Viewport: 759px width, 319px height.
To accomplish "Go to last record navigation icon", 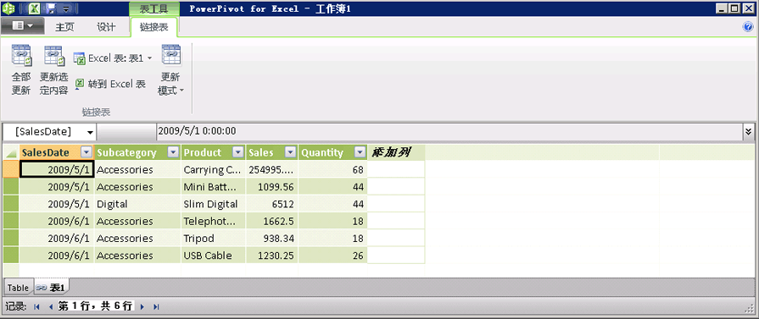I will (156, 306).
